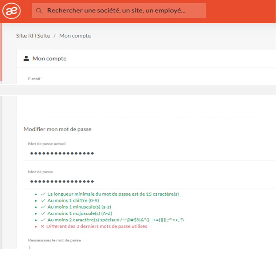Image resolution: width=276 pixels, height=256 pixels.
Task: Click the red 'Différent des 3 derniers' text
Action: pyautogui.click(x=96, y=227)
